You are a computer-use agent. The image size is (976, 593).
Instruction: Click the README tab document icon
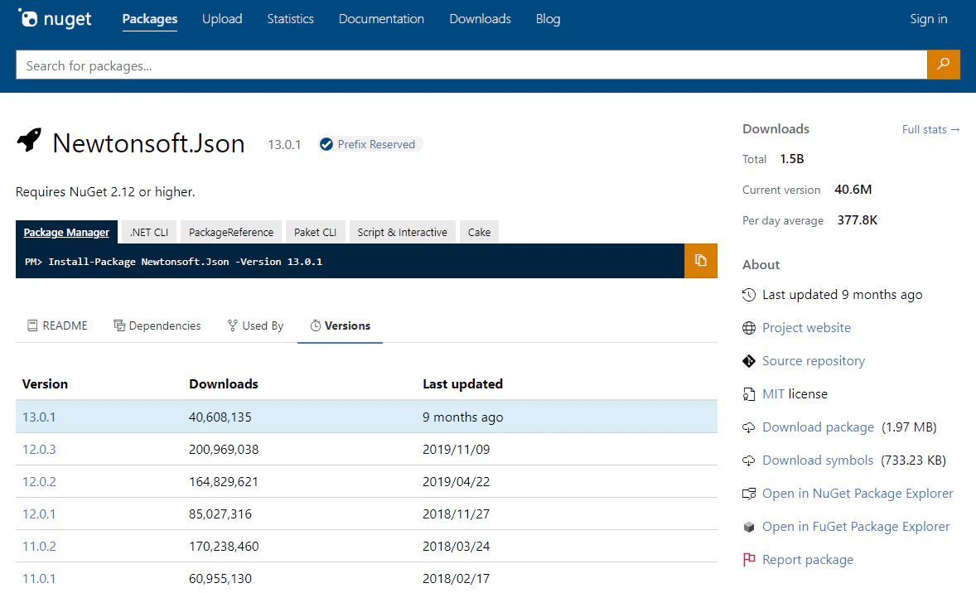[32, 325]
